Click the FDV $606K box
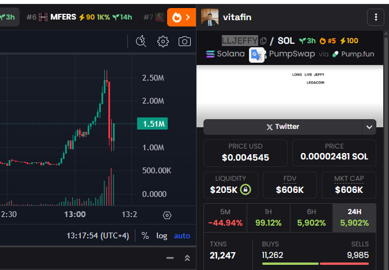389x270 pixels. point(290,185)
